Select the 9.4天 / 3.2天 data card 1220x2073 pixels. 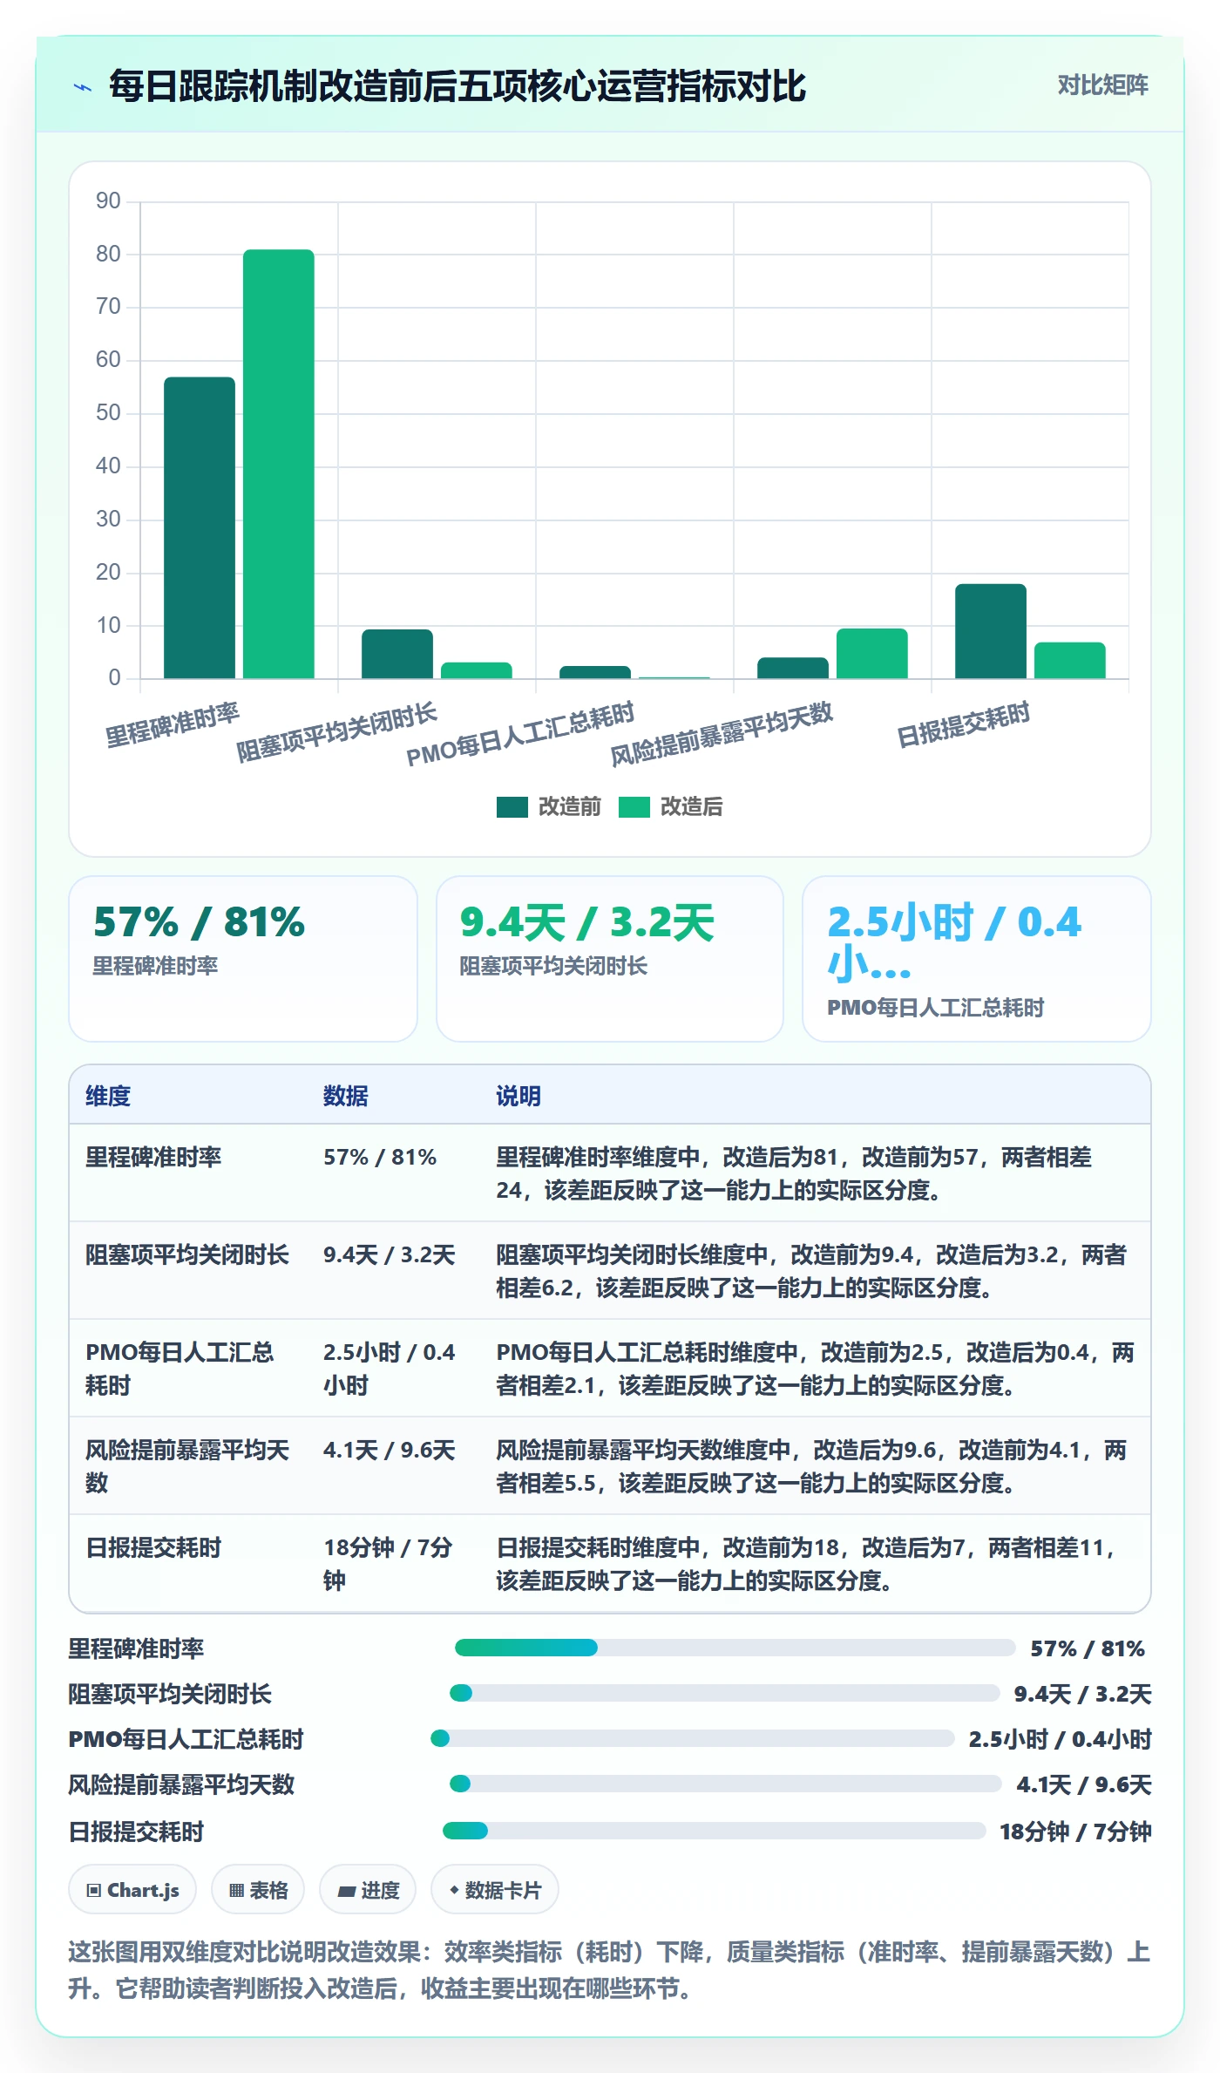click(x=610, y=959)
